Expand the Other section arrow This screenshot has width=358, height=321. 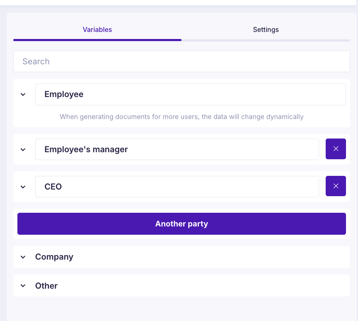(23, 286)
